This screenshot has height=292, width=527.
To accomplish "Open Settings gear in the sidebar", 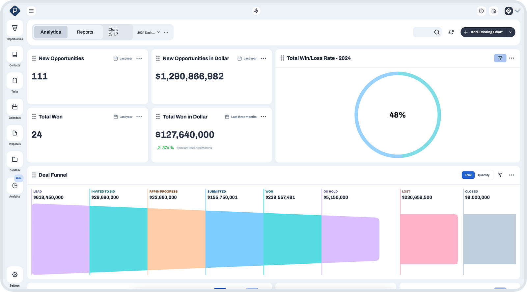I will point(15,275).
